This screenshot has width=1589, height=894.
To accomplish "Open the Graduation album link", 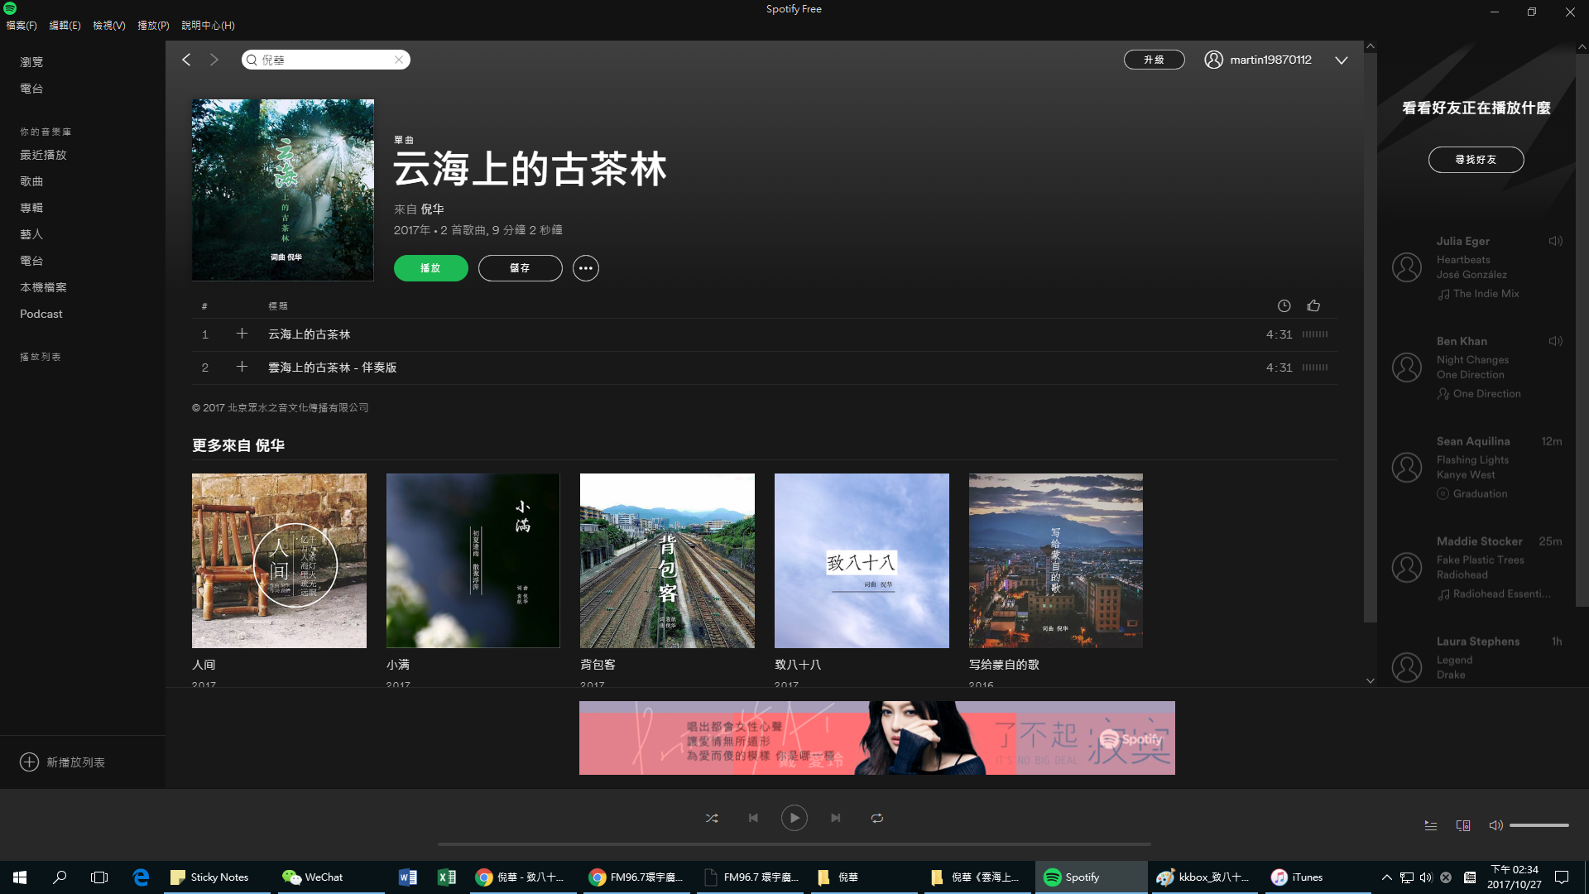I will [1480, 493].
